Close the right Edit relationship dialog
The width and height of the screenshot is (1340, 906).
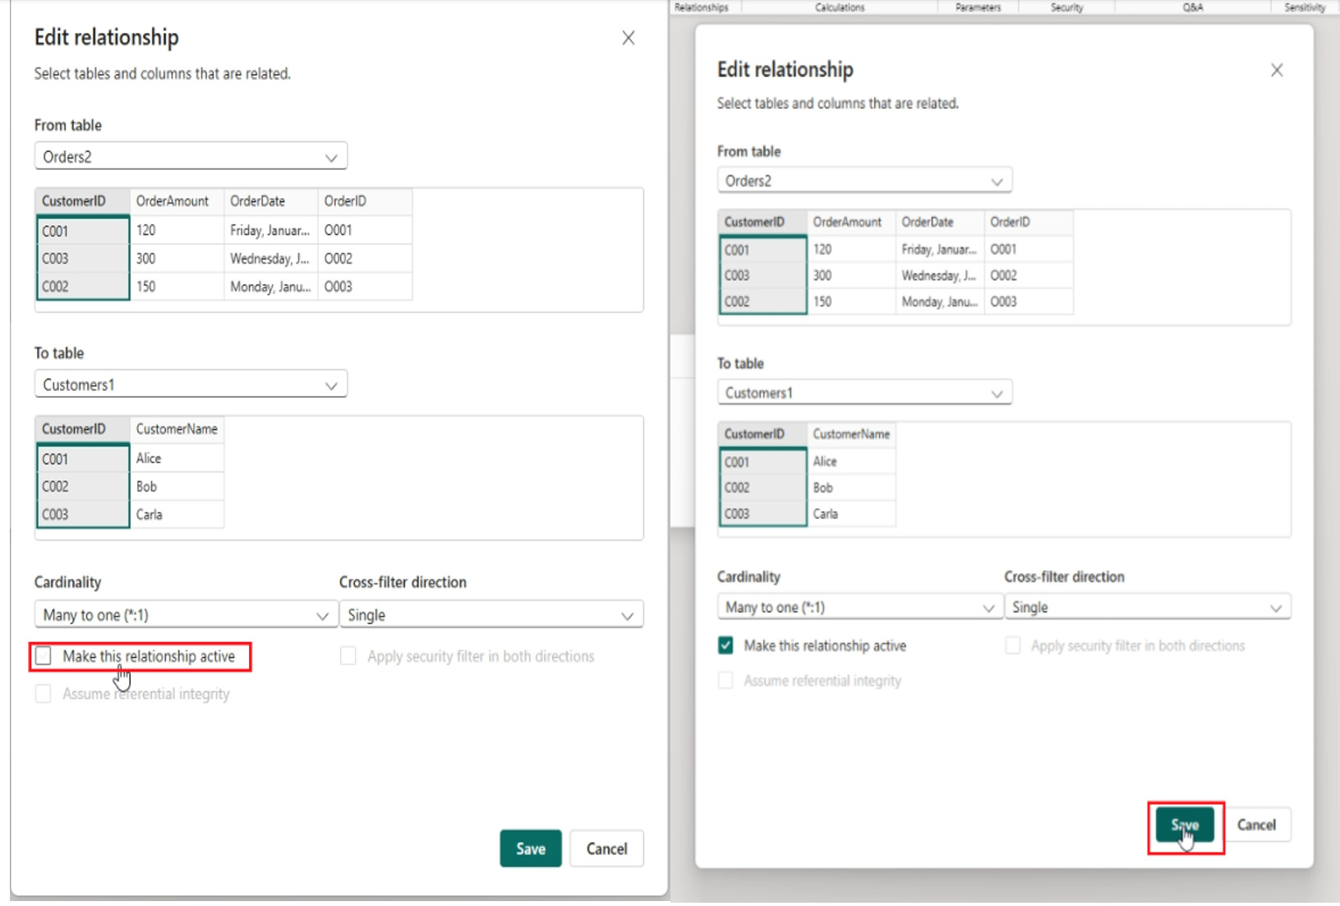tap(1277, 71)
